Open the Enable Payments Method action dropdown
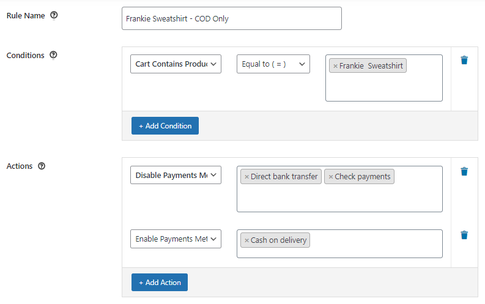The height and width of the screenshot is (304, 485). [176, 239]
